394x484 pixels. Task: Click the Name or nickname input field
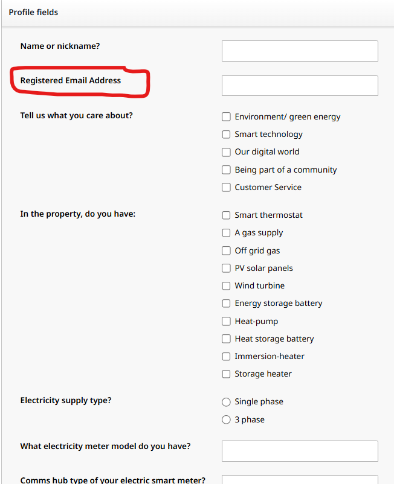(300, 51)
